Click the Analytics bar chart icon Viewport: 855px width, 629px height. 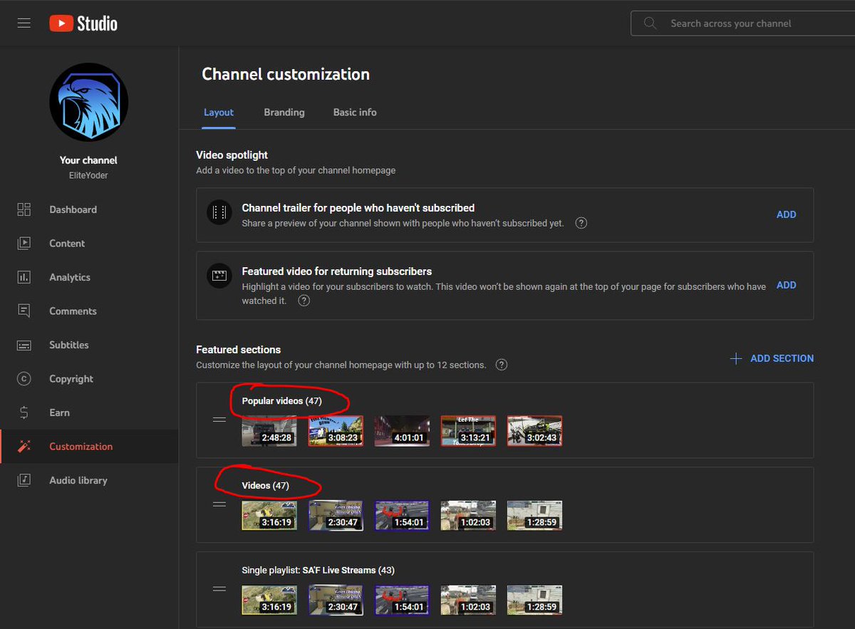(24, 277)
